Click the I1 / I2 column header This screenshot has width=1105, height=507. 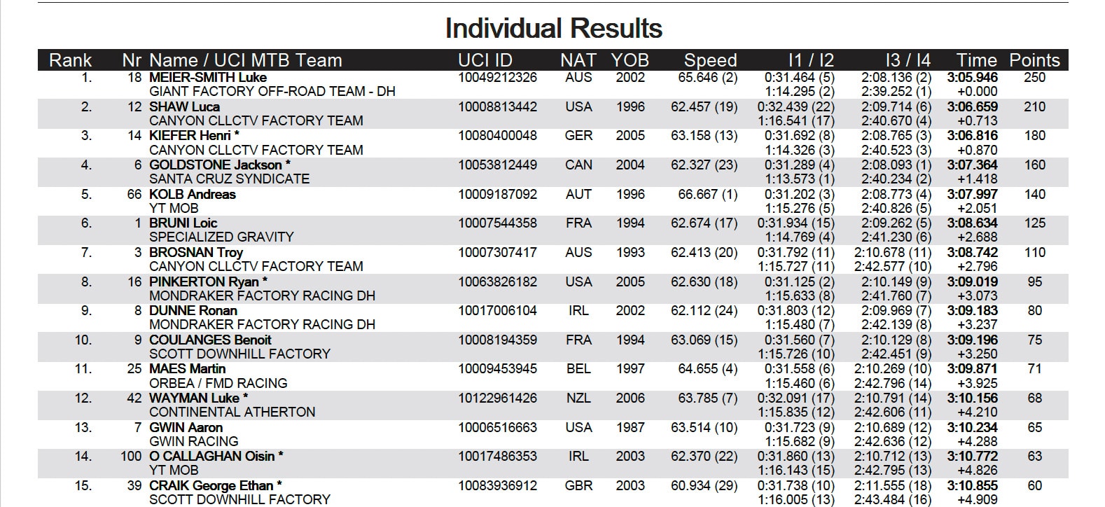click(811, 60)
